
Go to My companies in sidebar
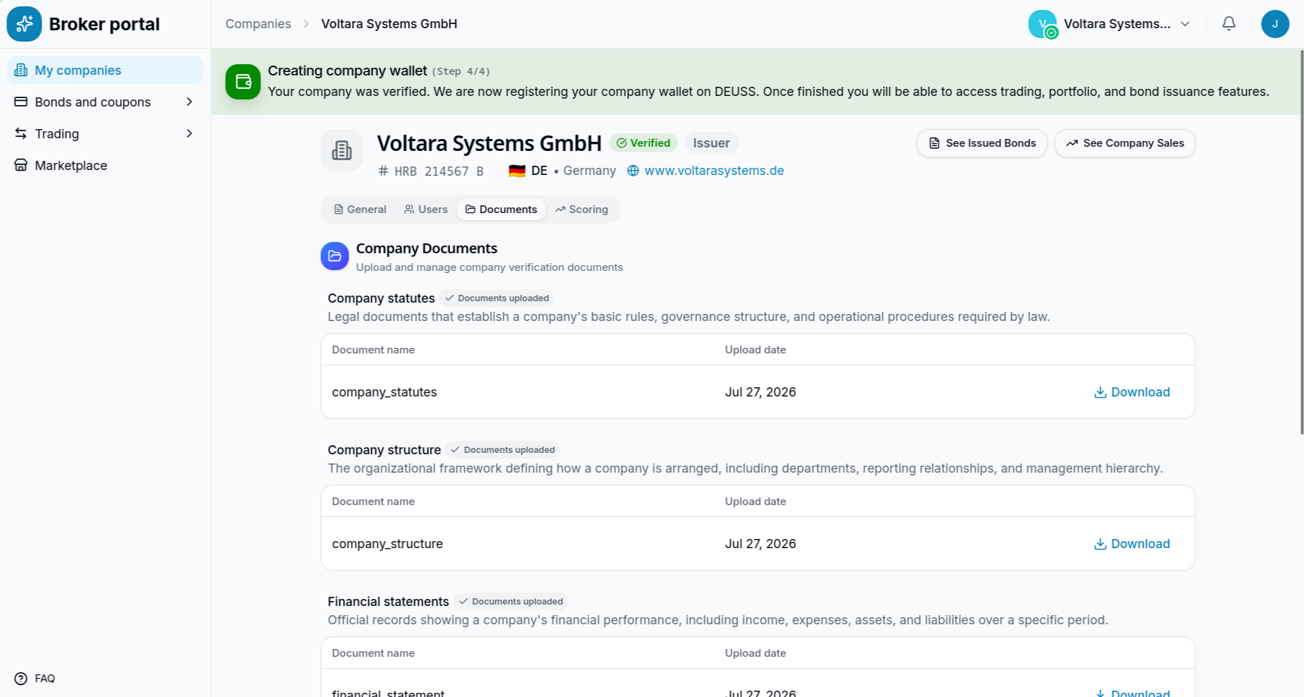105,70
